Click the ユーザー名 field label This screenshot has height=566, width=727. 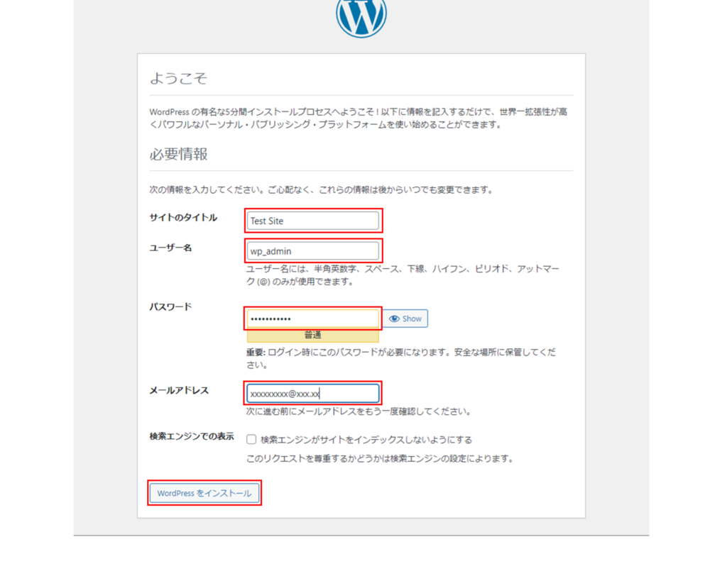(170, 248)
